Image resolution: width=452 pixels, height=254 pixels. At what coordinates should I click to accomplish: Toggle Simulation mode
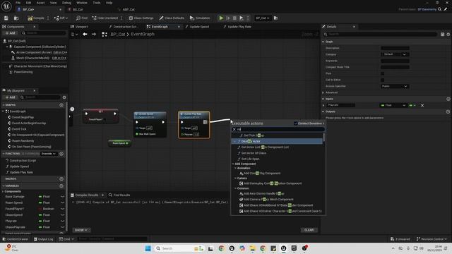click(x=200, y=18)
